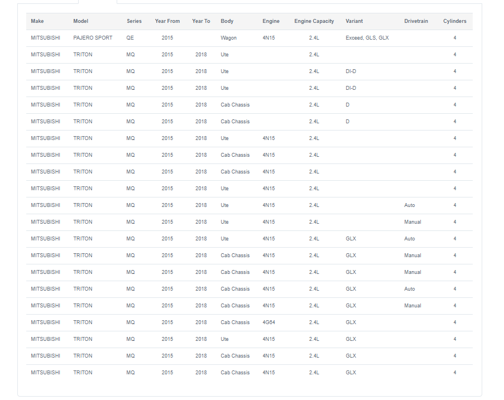Viewport: 504px width, 400px height.
Task: Click the Model column header
Action: tap(81, 21)
